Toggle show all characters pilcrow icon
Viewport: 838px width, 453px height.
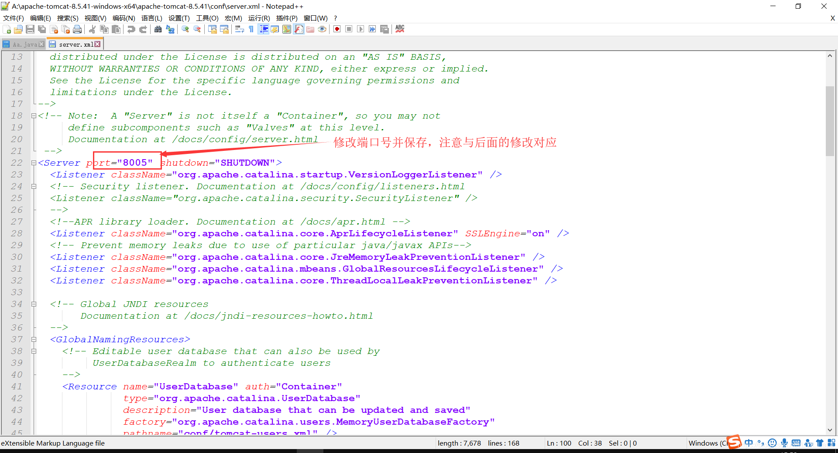pos(251,29)
